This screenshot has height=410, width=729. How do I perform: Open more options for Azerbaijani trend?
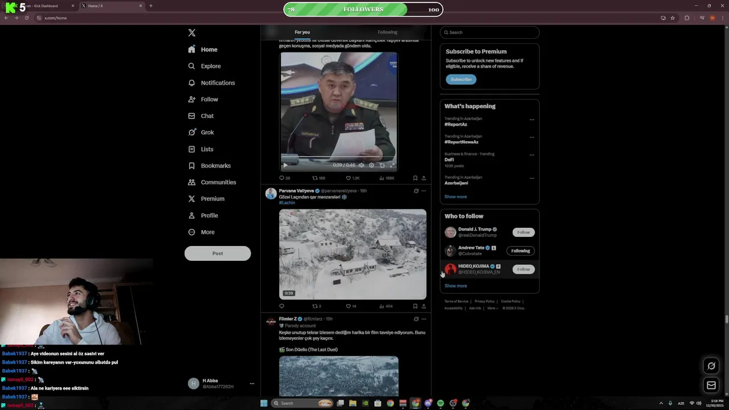(x=532, y=178)
